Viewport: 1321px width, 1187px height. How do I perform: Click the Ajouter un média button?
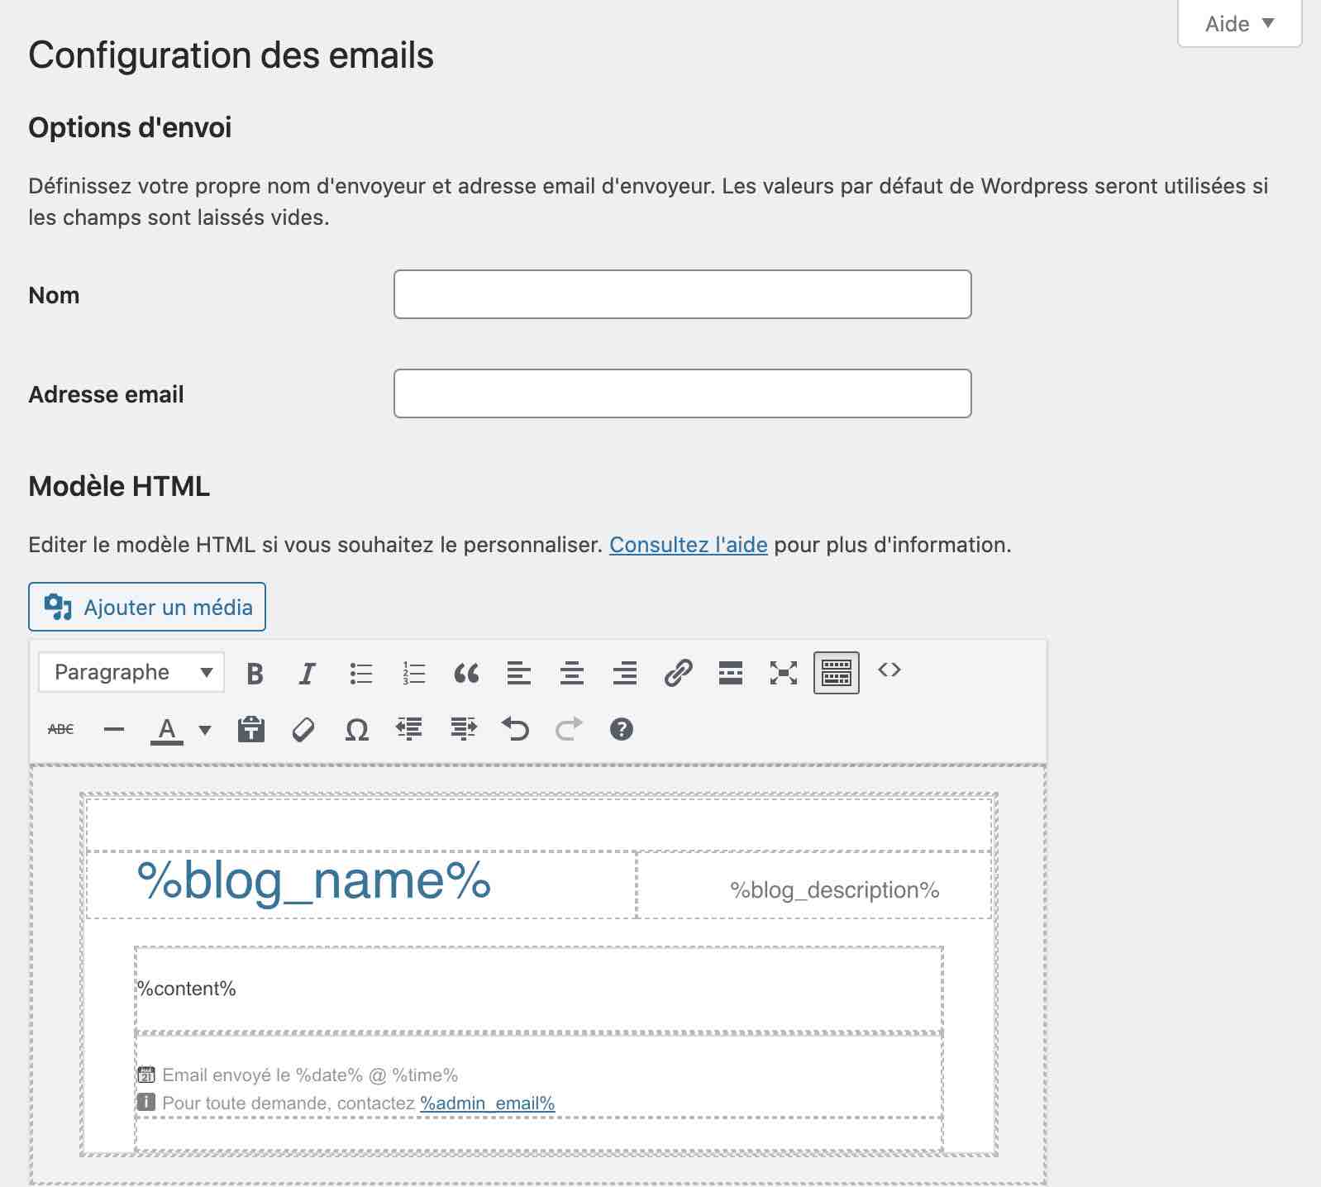(x=147, y=607)
